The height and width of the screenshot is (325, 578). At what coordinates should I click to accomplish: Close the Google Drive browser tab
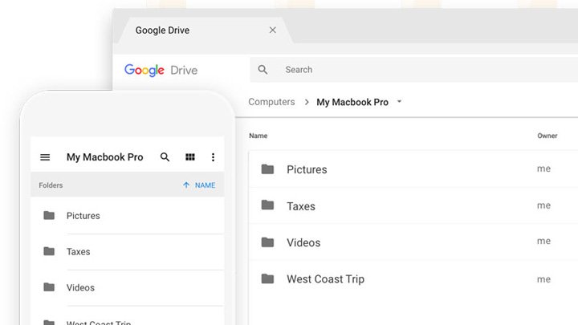pos(272,30)
